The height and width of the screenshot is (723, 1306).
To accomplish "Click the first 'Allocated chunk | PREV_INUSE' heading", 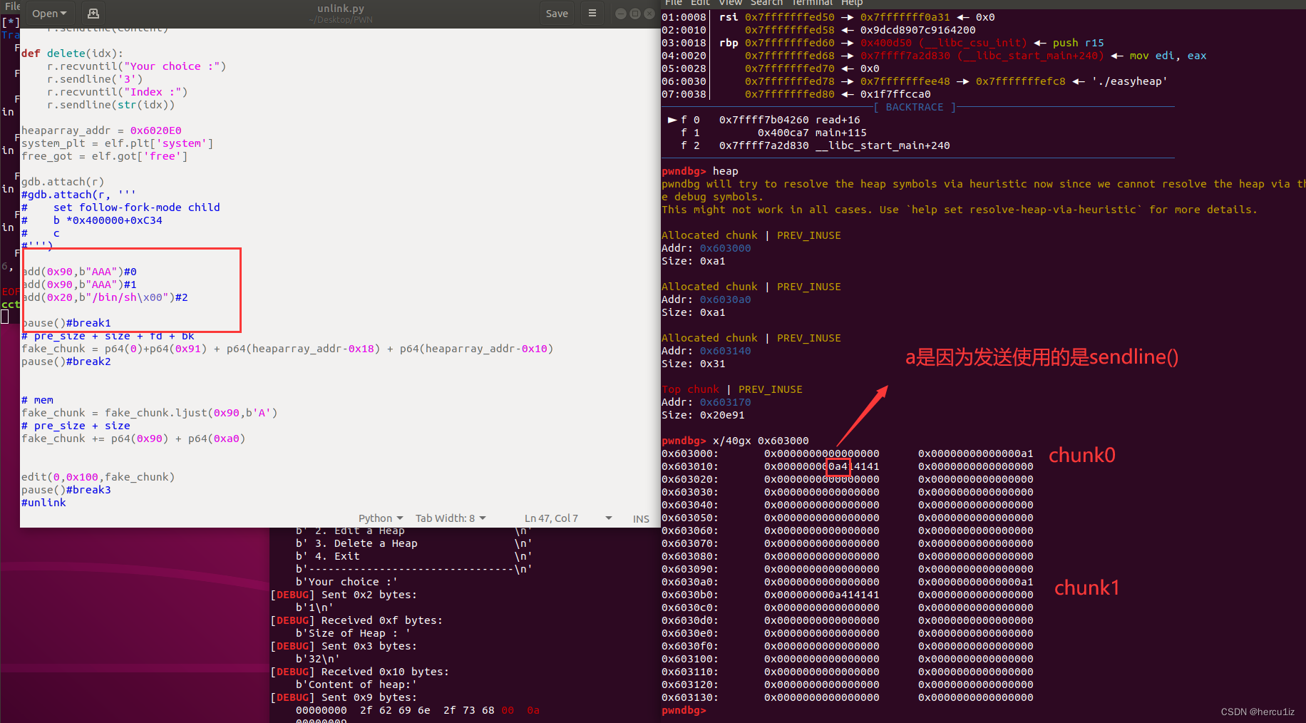I will (751, 235).
